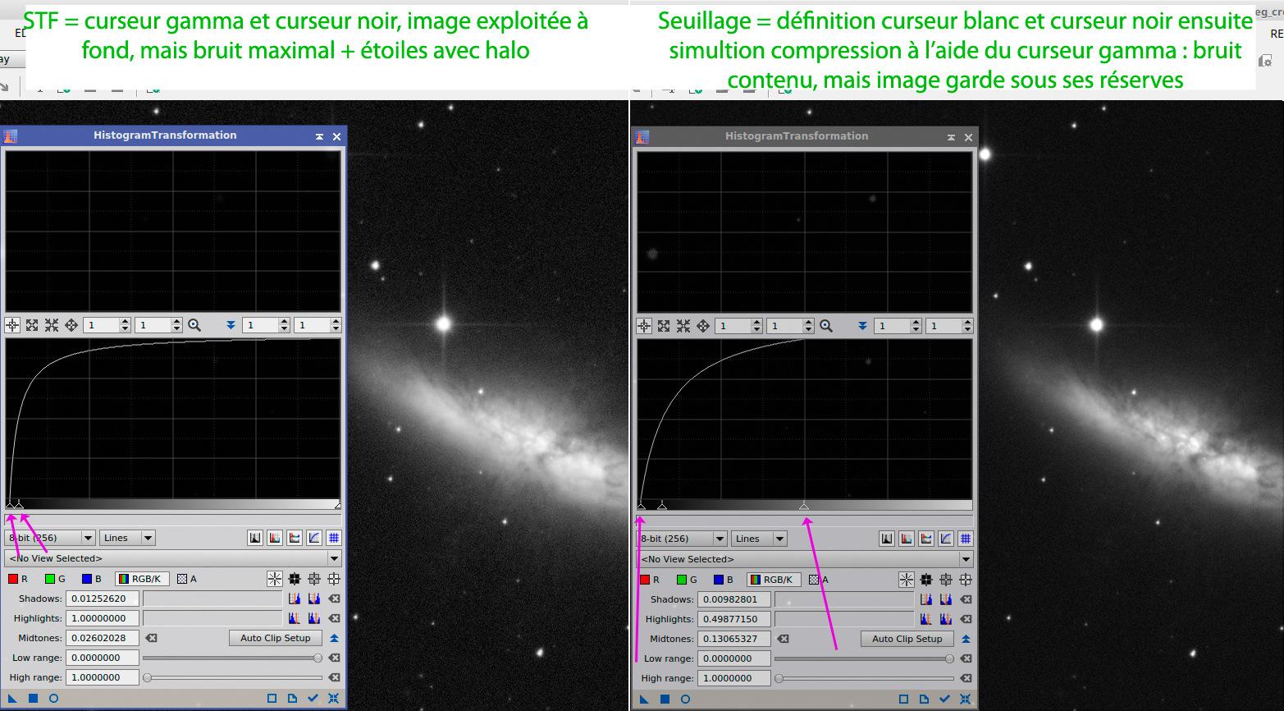Click the Low range slider handle in STF dialog

318,658
